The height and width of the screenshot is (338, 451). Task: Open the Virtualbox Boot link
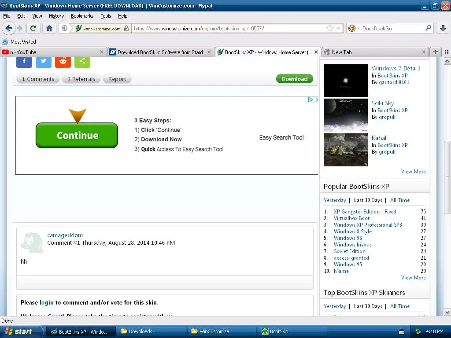coord(351,218)
